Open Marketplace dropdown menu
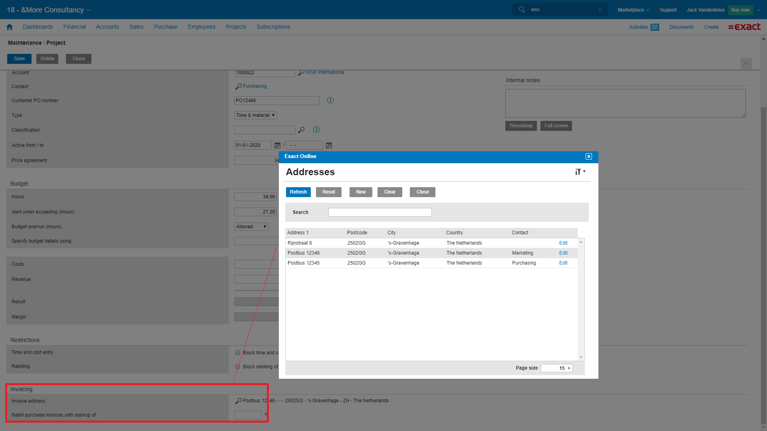This screenshot has height=431, width=767. (x=634, y=10)
